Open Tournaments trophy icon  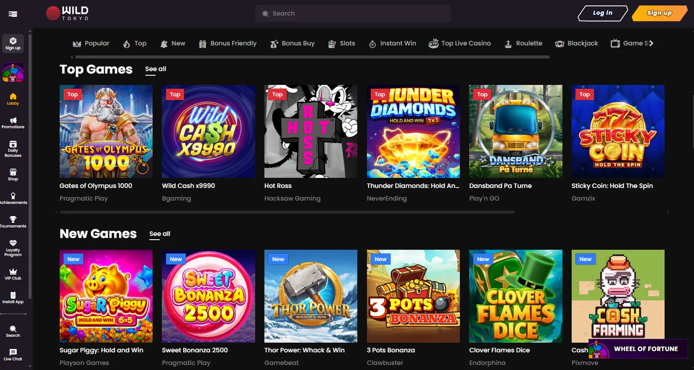click(13, 222)
